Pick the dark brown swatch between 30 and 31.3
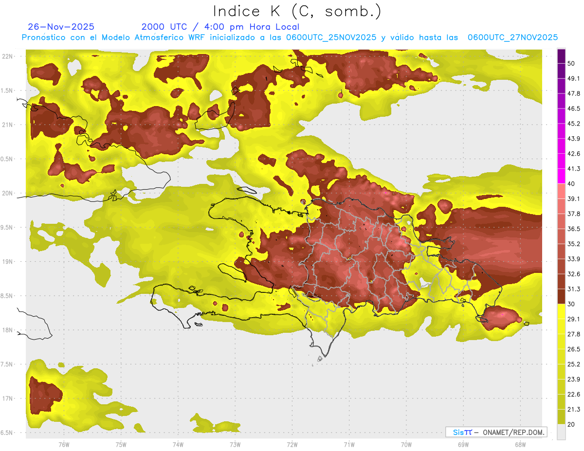The height and width of the screenshot is (451, 584). tap(561, 297)
